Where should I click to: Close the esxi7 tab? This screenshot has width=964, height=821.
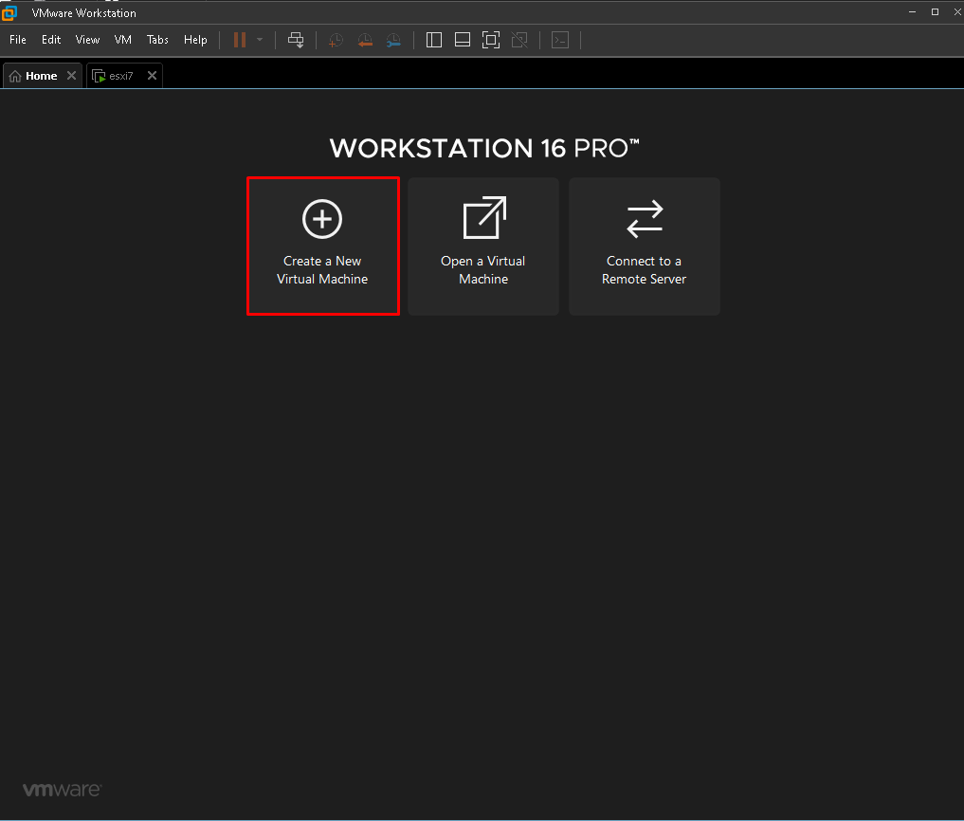click(x=152, y=76)
